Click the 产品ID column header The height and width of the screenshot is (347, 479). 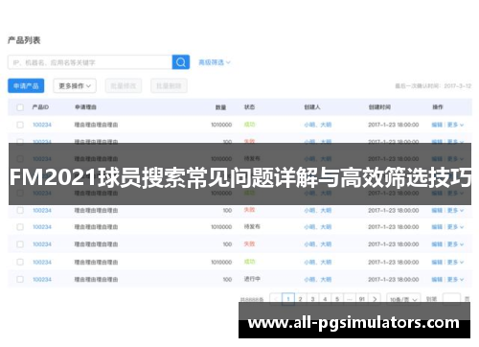40,107
